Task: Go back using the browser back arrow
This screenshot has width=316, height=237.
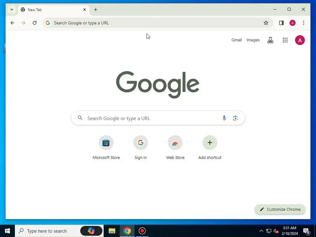Action: pyautogui.click(x=12, y=23)
